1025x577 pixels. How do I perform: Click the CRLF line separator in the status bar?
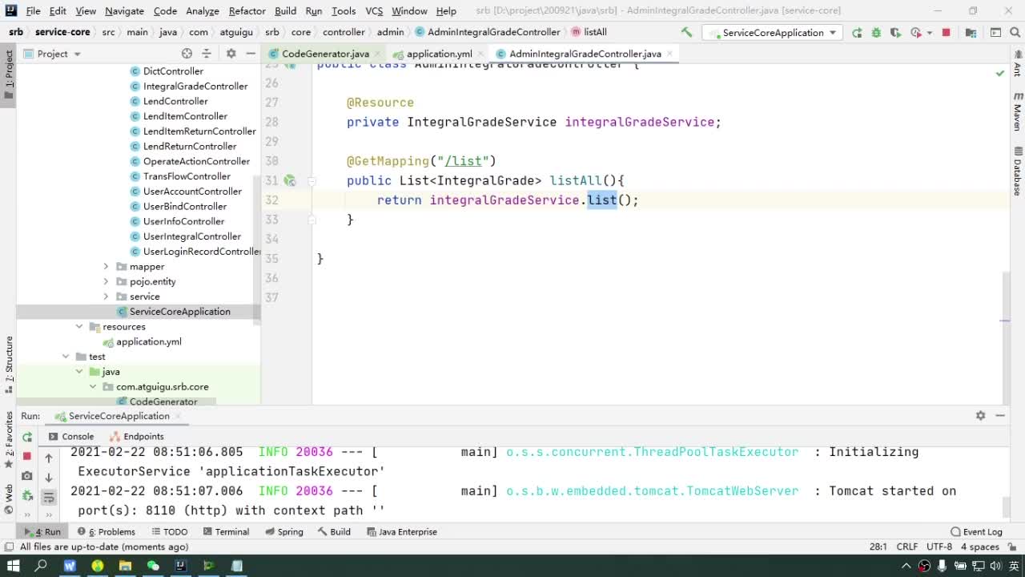[907, 547]
